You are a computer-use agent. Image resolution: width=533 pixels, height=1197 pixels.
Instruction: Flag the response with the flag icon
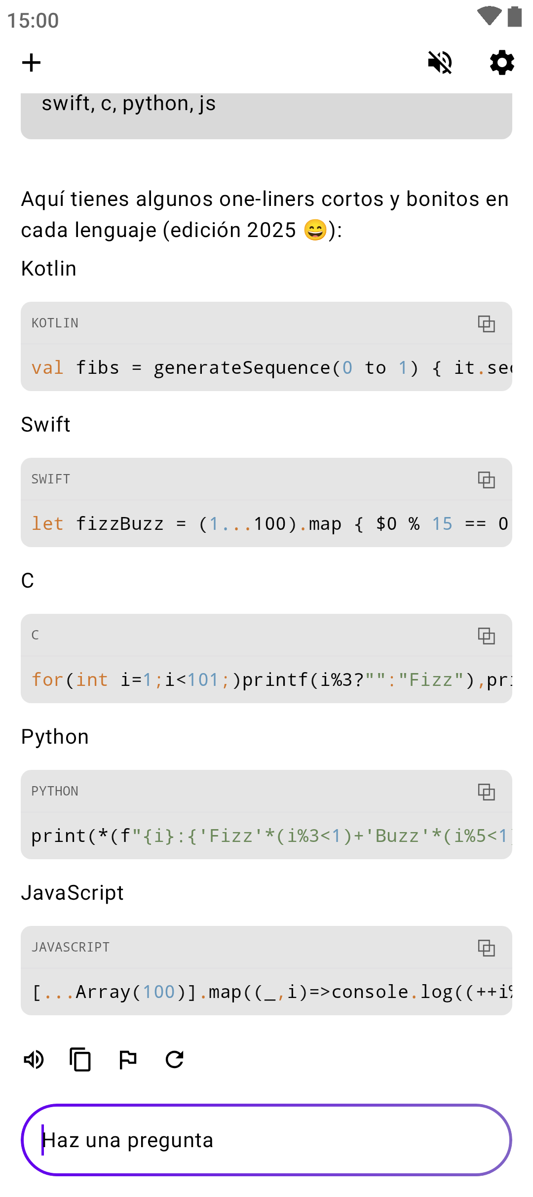click(128, 1059)
